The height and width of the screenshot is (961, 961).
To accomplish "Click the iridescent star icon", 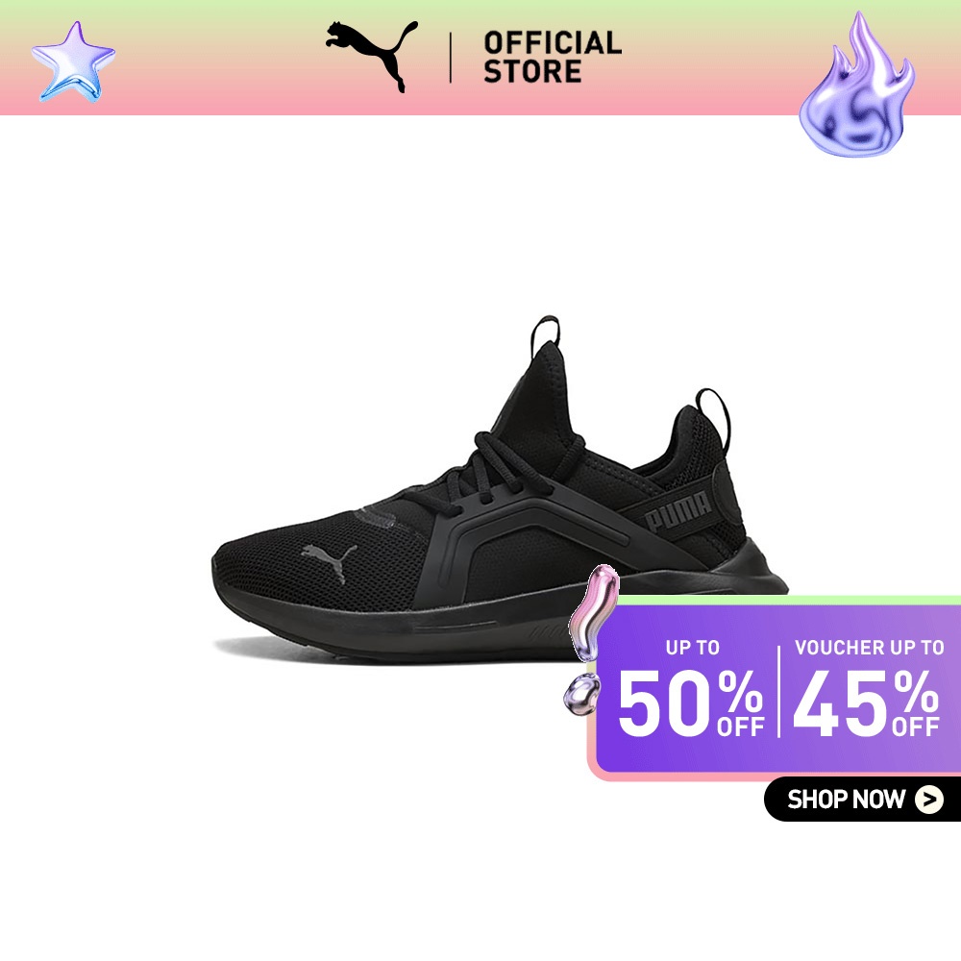I will pyautogui.click(x=73, y=62).
